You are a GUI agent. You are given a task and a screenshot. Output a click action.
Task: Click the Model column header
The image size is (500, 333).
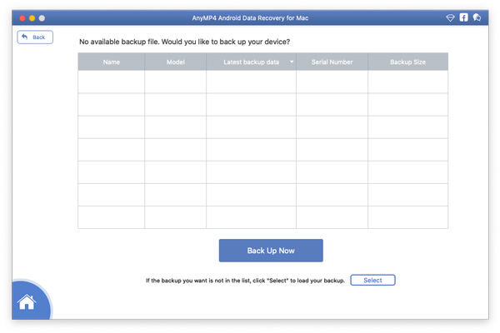coord(175,62)
